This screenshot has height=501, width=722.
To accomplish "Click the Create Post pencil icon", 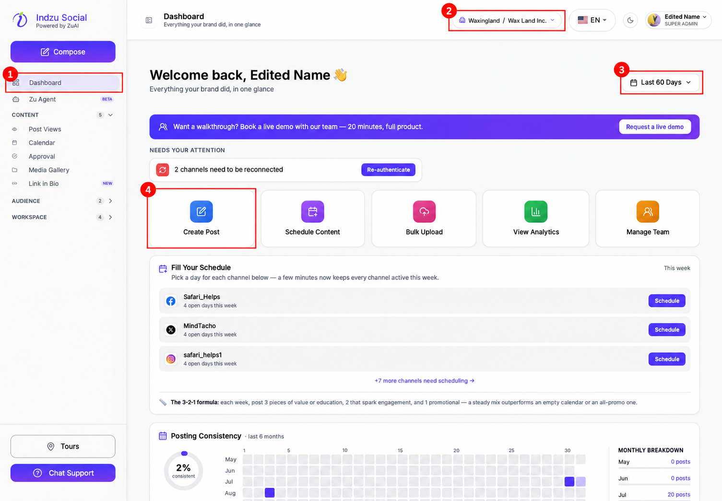I will (x=201, y=211).
